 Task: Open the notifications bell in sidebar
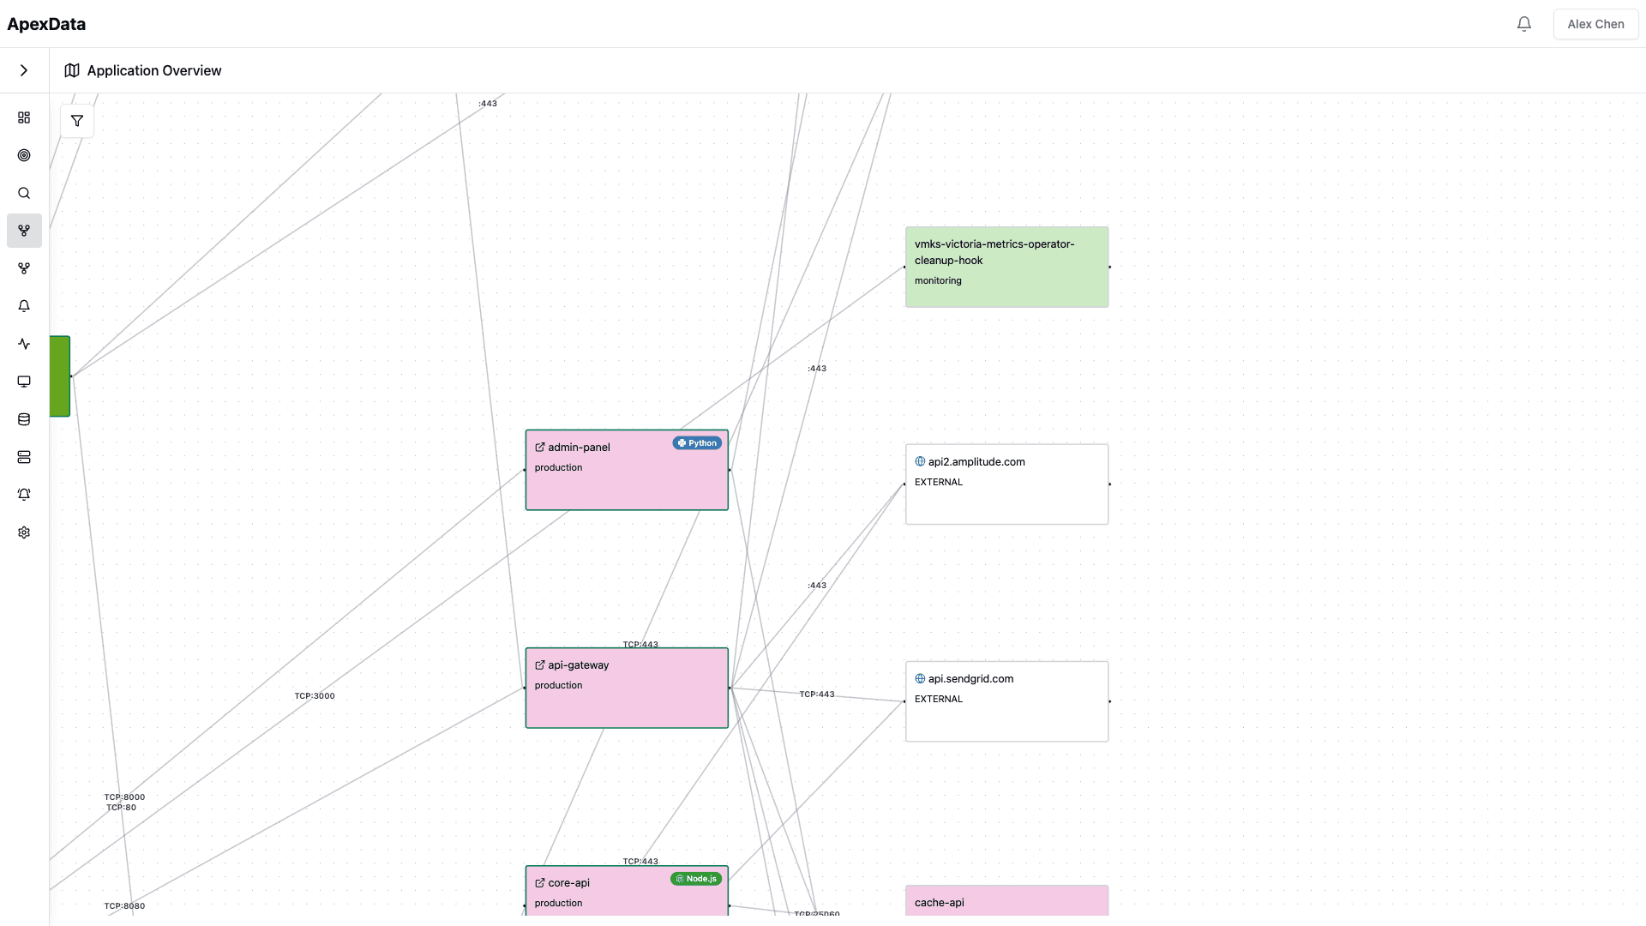(x=24, y=306)
